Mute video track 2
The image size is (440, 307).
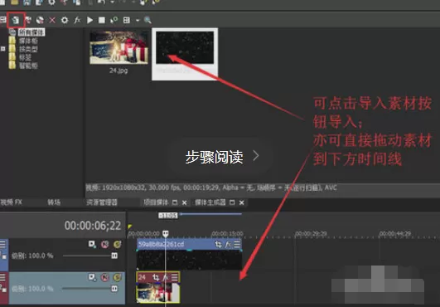click(105, 277)
